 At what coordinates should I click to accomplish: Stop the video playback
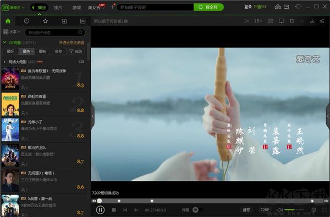coord(114,210)
